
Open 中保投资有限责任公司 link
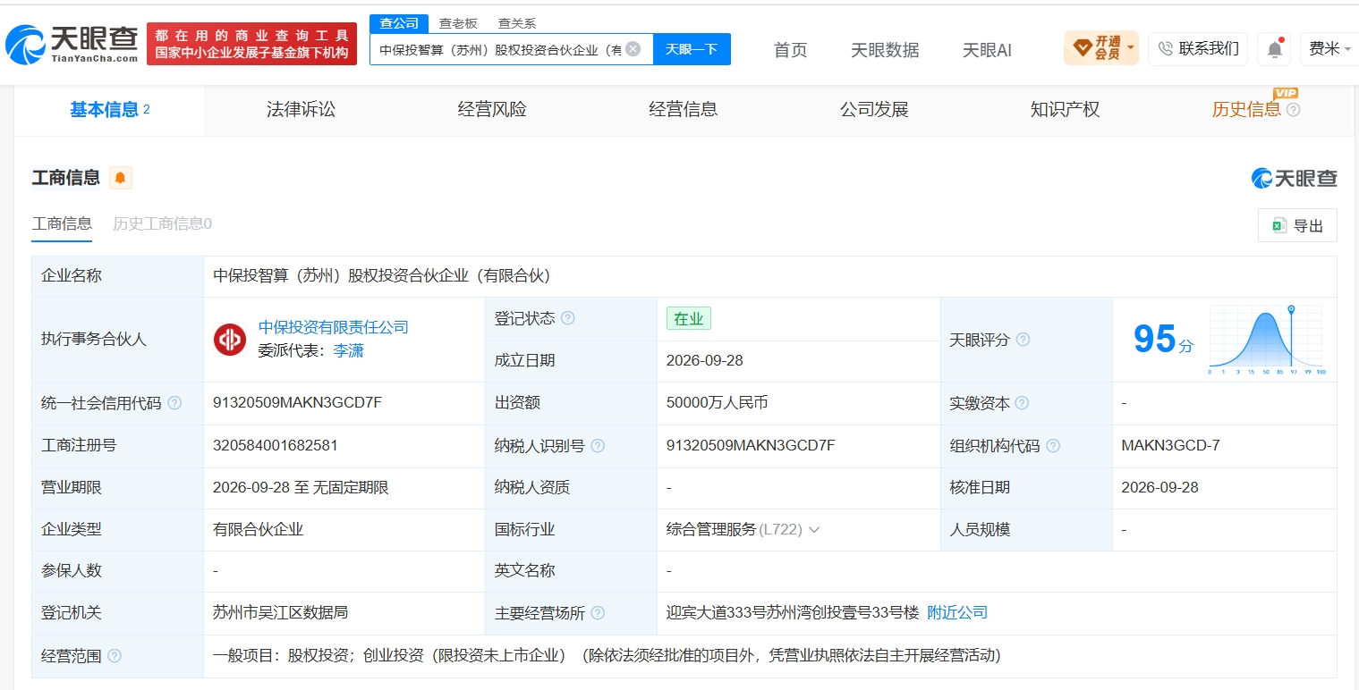click(x=334, y=327)
